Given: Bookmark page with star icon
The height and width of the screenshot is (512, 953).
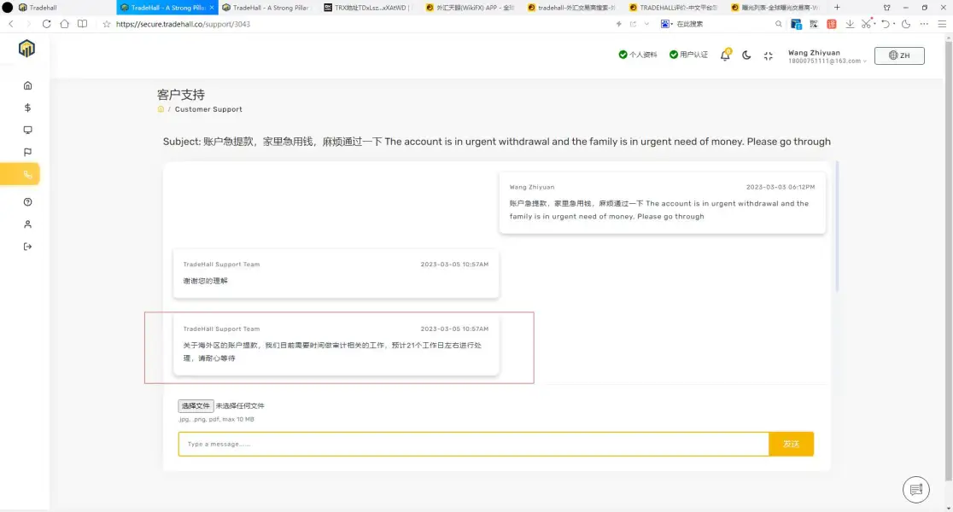Looking at the screenshot, I should (x=107, y=24).
